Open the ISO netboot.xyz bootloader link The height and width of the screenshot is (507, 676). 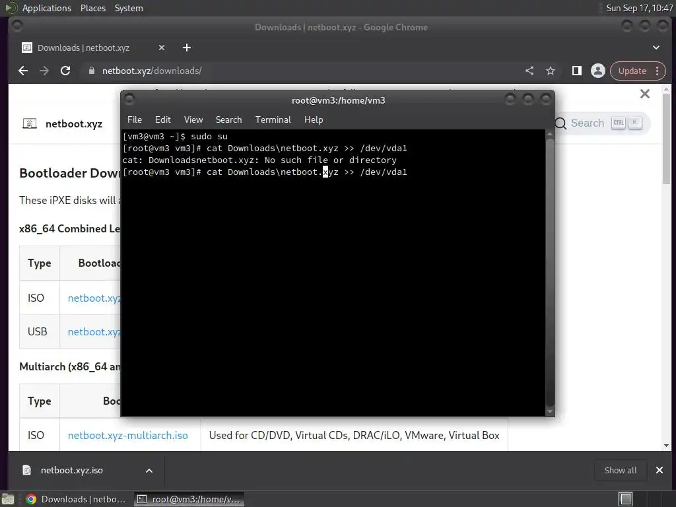click(x=94, y=298)
